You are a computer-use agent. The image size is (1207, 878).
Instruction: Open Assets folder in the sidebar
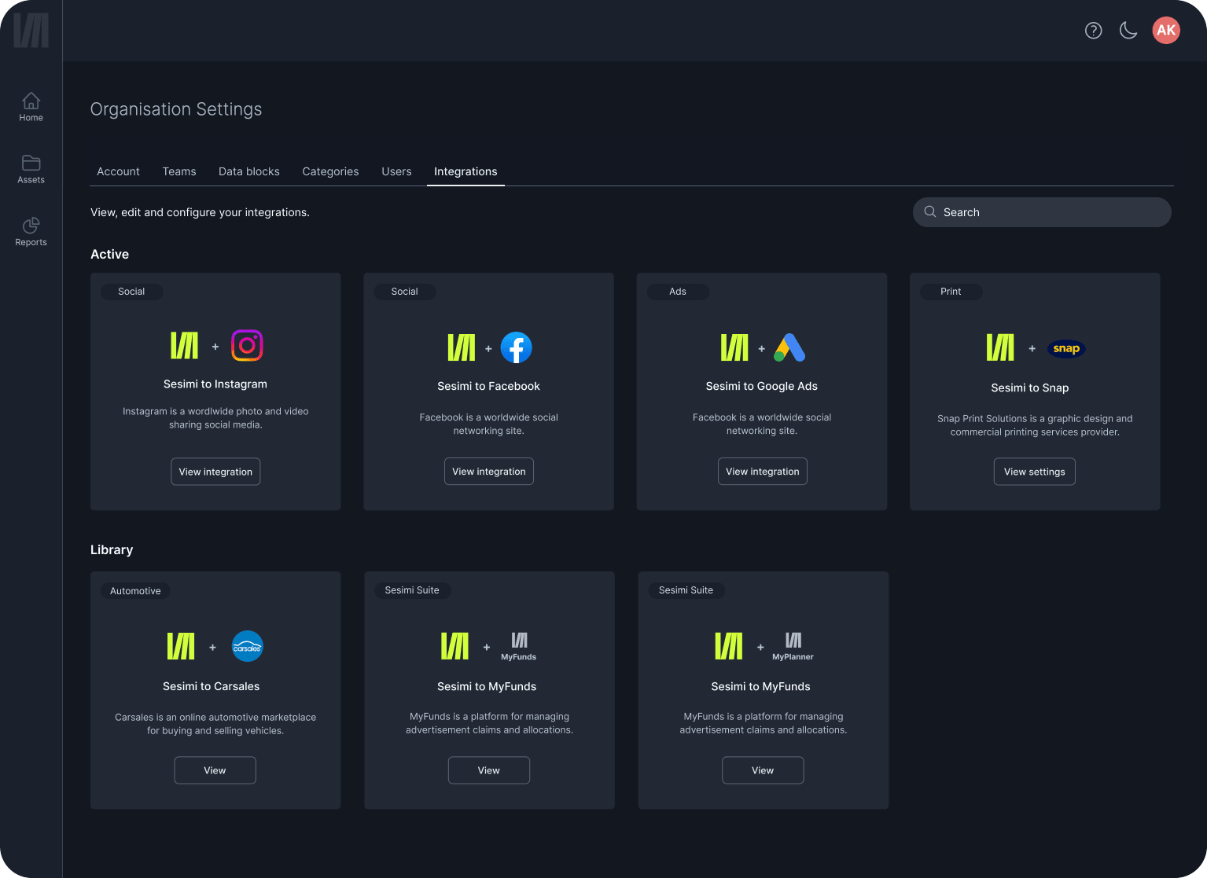pyautogui.click(x=31, y=169)
